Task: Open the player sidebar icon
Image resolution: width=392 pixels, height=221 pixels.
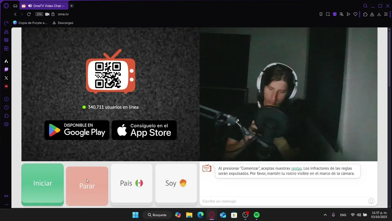Action: (x=6, y=99)
